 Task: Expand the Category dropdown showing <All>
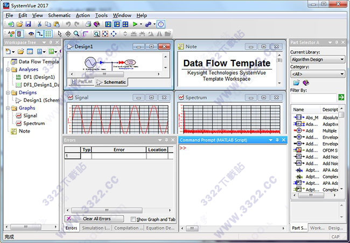(x=318, y=74)
